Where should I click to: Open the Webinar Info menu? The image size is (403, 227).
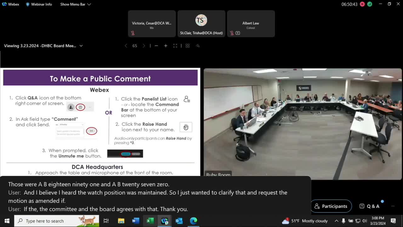tap(39, 4)
